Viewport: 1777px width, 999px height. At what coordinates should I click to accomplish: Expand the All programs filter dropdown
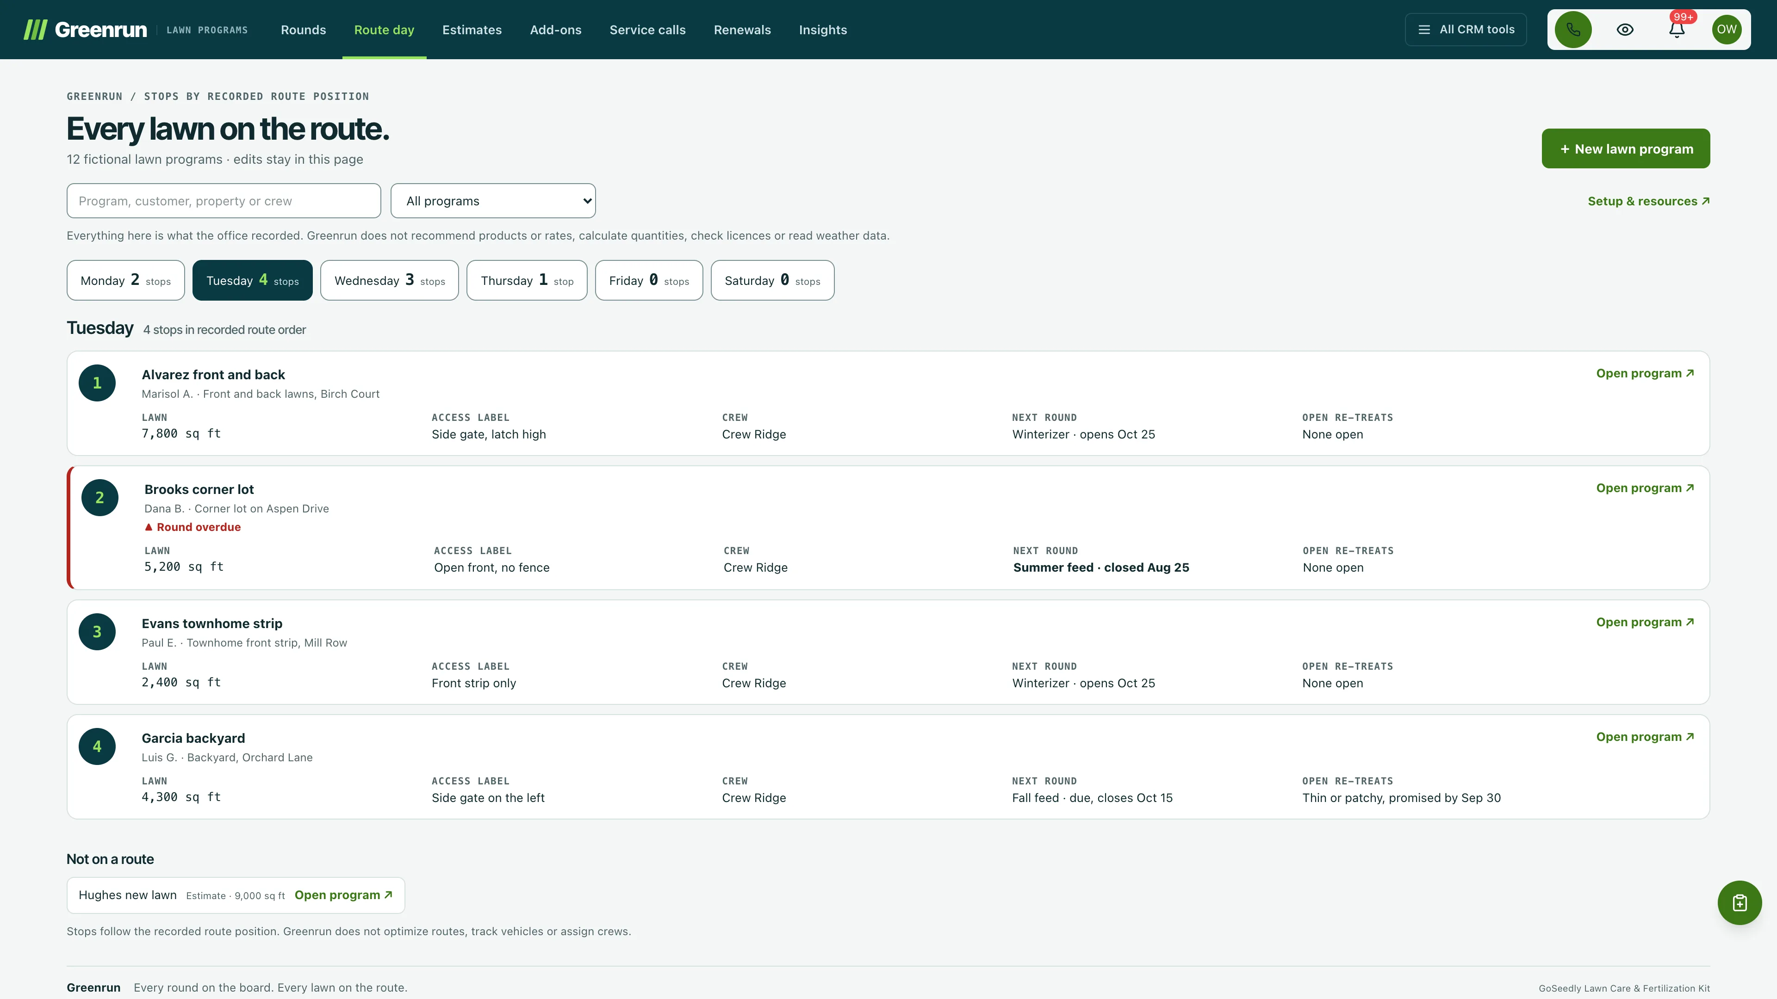coord(493,201)
